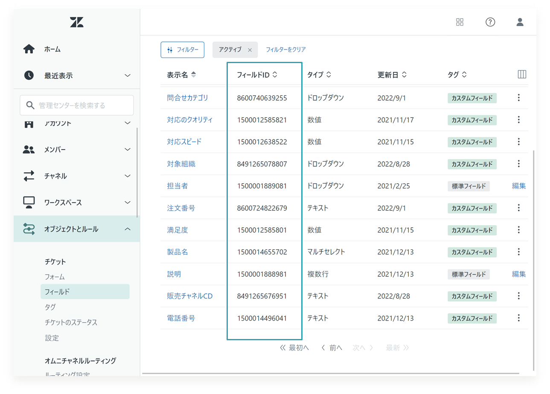Screen dimensions: 550x394
Task: Click the Zendesk logo icon
Action: pos(77,22)
